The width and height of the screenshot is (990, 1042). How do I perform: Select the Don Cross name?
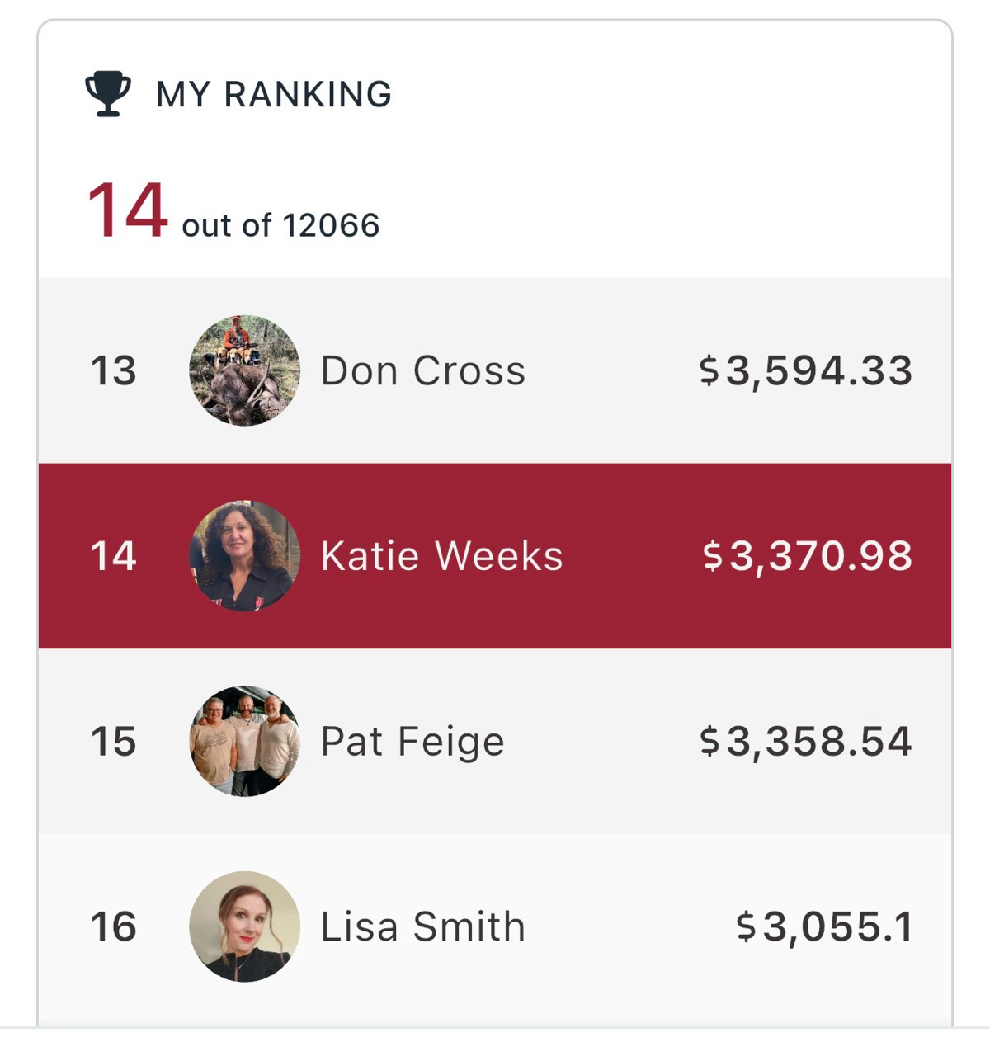tap(422, 370)
